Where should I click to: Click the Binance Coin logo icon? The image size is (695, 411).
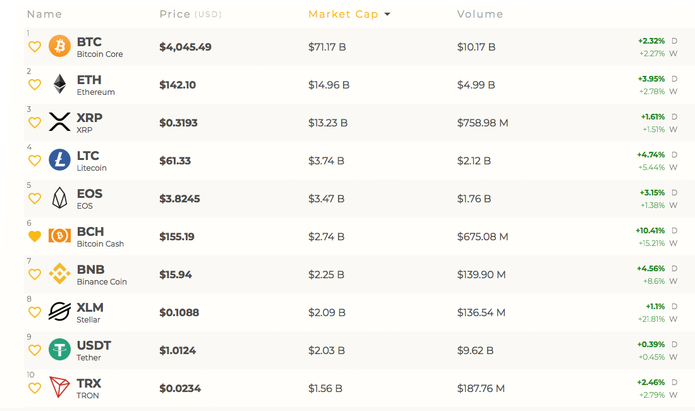click(x=59, y=274)
